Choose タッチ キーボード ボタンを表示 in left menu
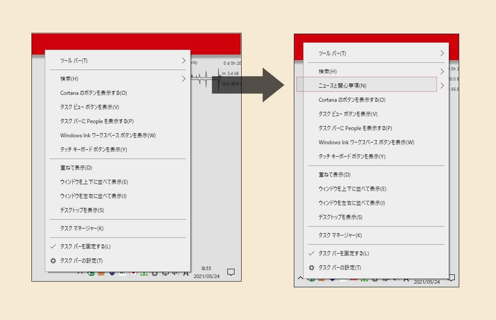Image resolution: width=496 pixels, height=320 pixels. click(117, 150)
